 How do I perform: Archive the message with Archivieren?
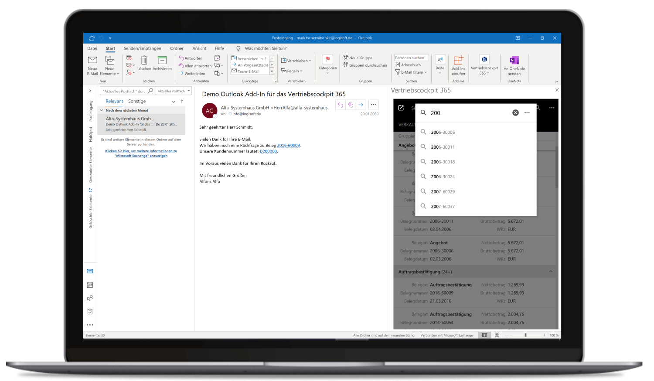tap(162, 63)
